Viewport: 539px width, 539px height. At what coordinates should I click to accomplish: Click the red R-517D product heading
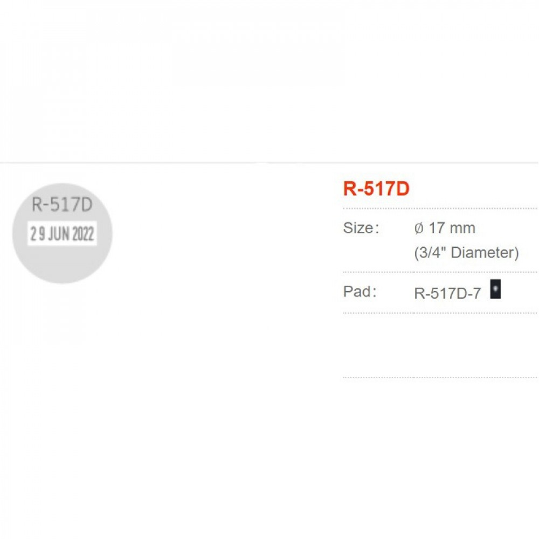coord(376,189)
